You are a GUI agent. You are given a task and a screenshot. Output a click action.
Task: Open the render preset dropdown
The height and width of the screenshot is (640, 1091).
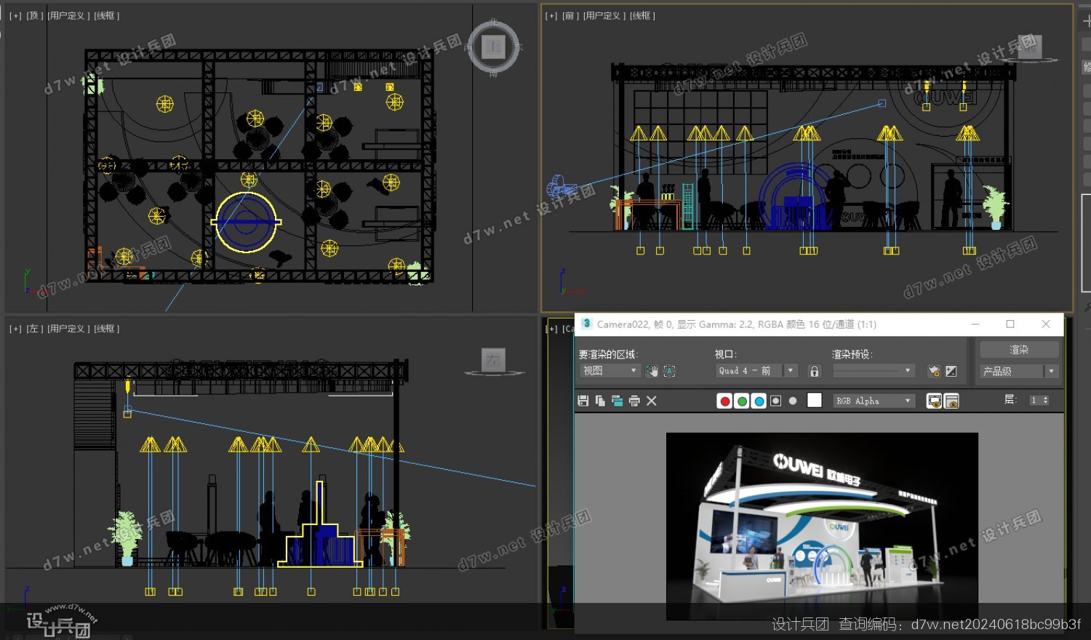point(873,371)
